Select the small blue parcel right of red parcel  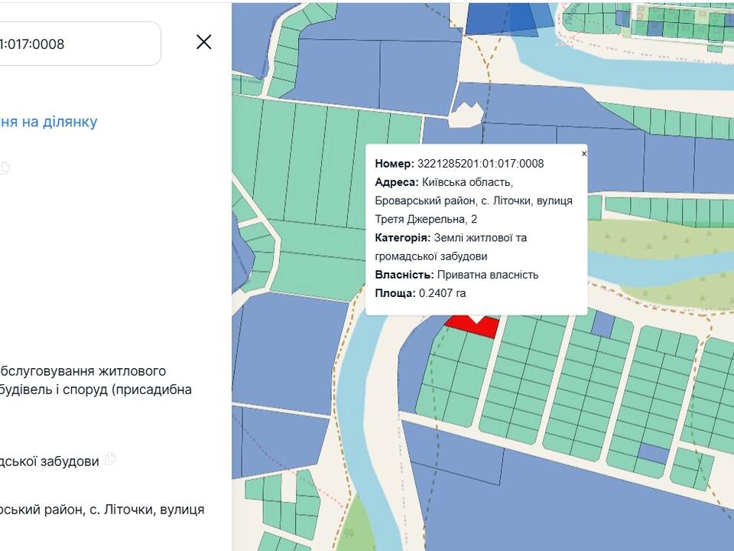point(602,324)
